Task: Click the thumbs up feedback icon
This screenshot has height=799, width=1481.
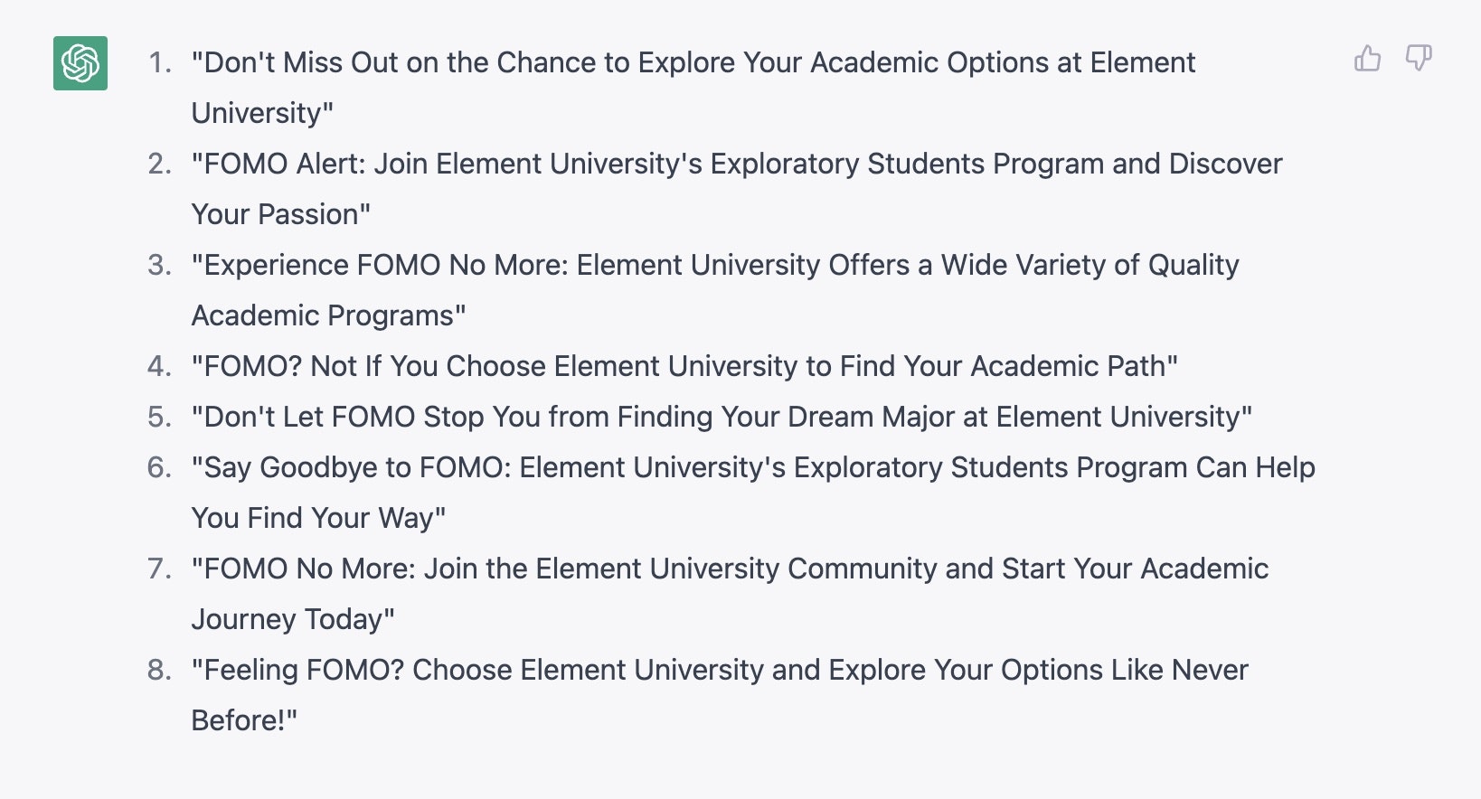Action: click(x=1367, y=59)
